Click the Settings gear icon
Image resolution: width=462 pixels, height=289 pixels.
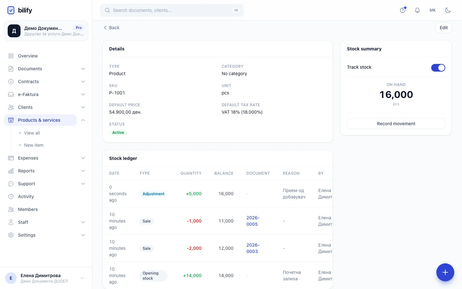(x=11, y=235)
